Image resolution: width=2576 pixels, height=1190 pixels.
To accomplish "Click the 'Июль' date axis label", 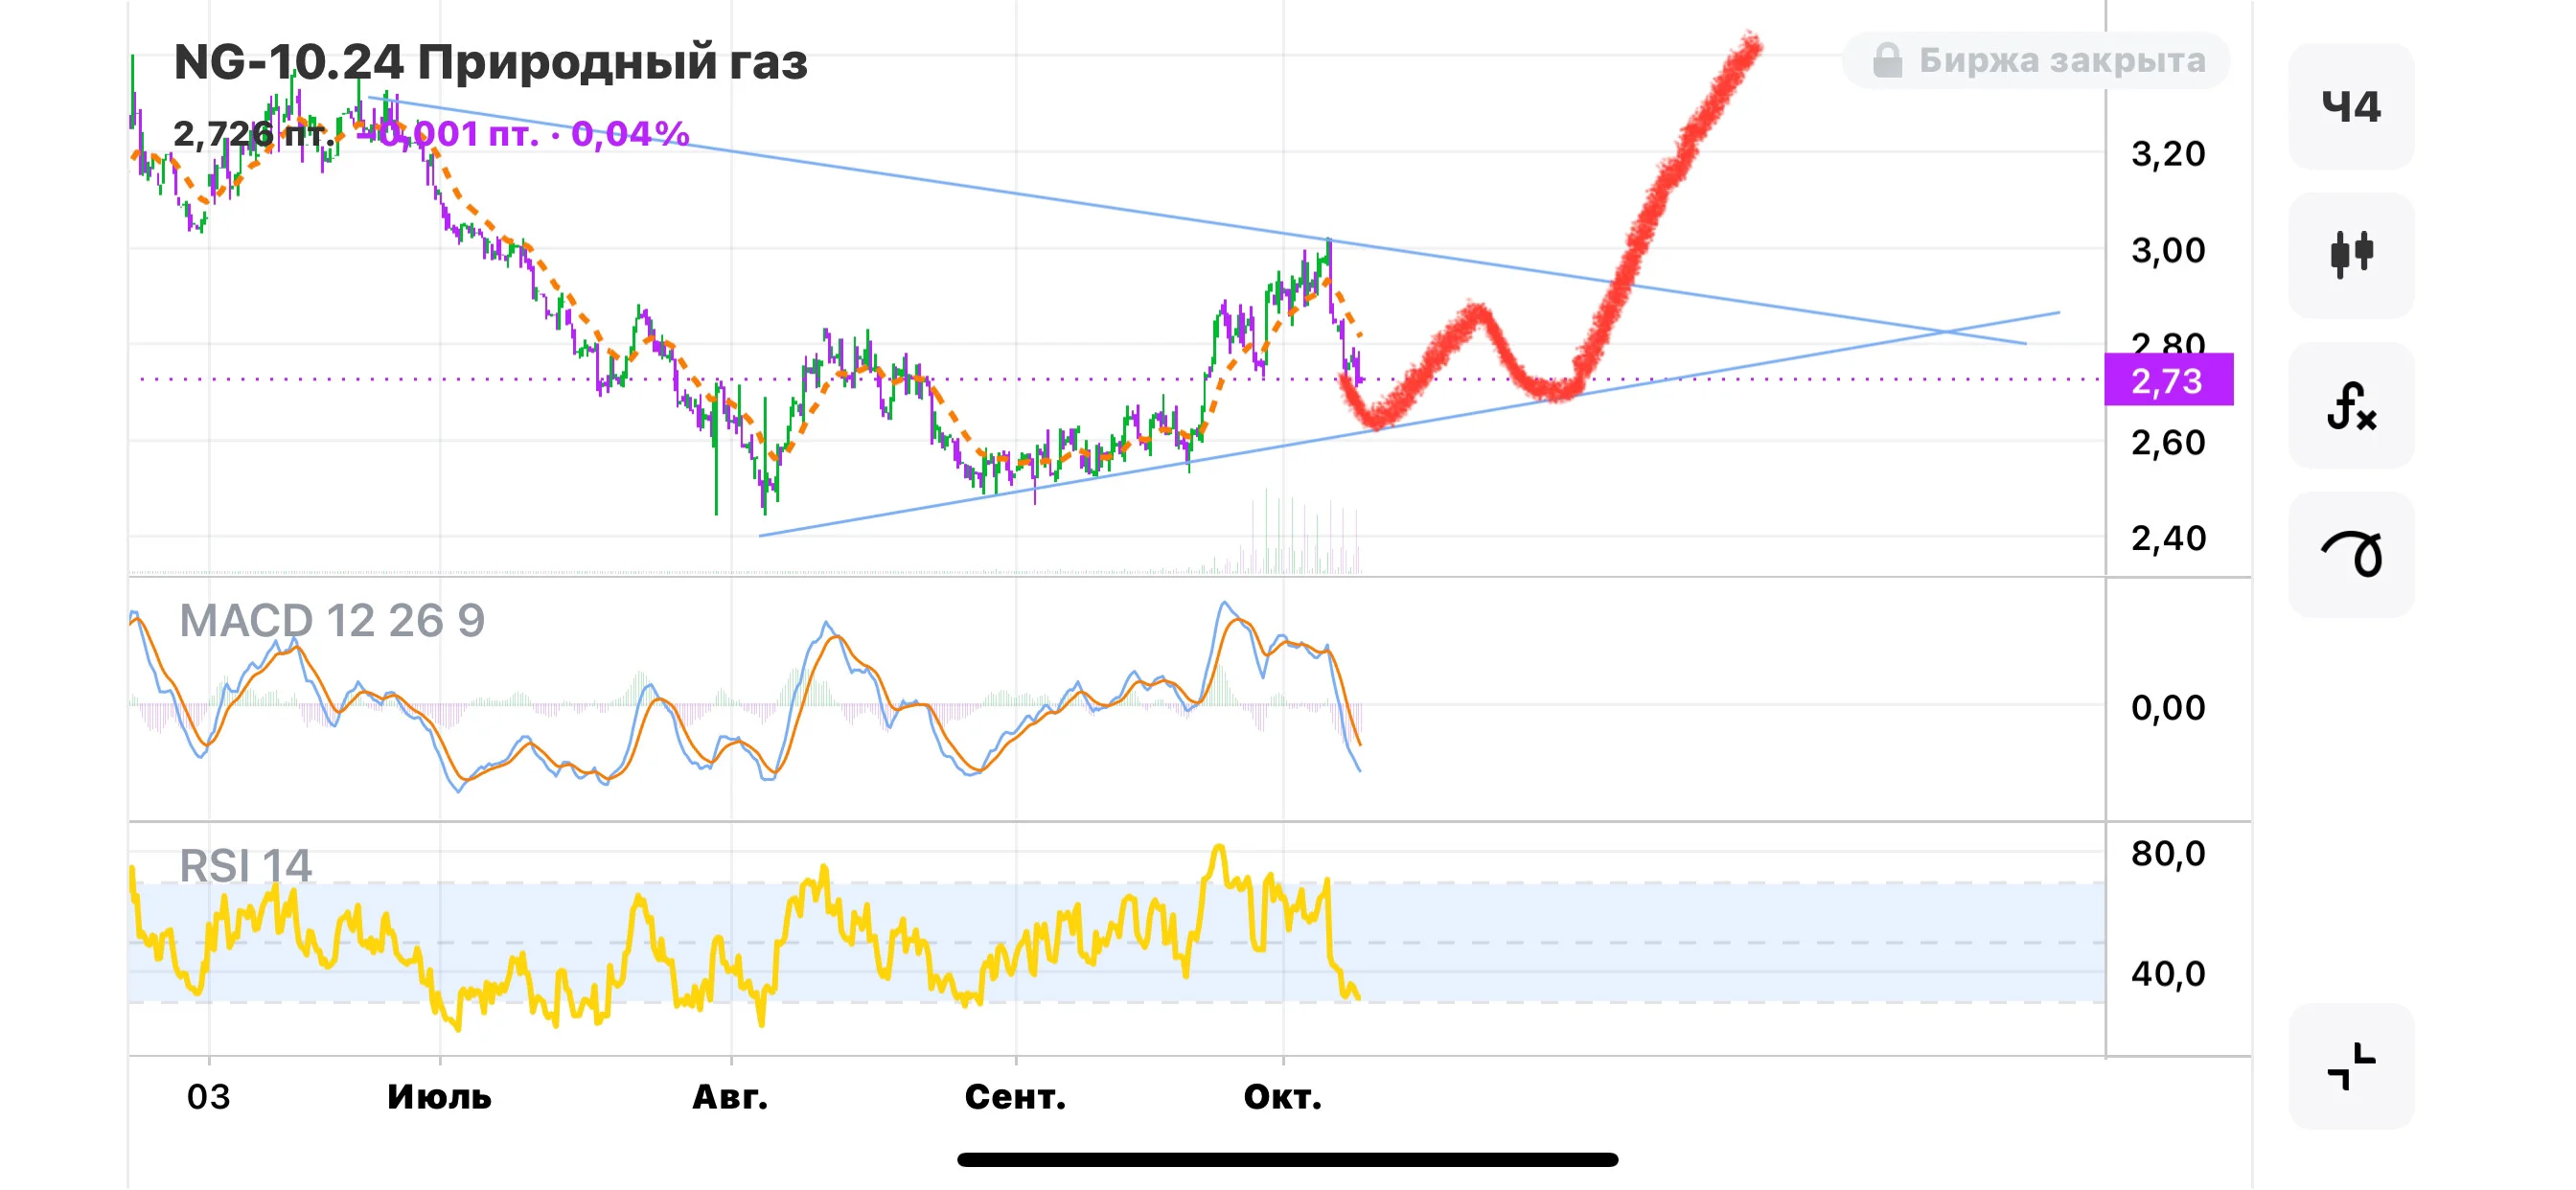I will click(x=439, y=1097).
